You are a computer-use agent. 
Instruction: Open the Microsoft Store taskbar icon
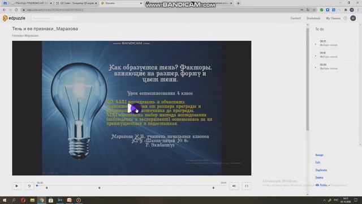point(51,200)
